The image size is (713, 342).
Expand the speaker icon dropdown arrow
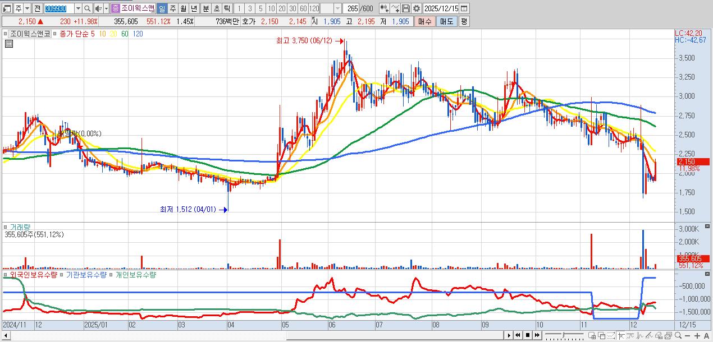pos(106,8)
